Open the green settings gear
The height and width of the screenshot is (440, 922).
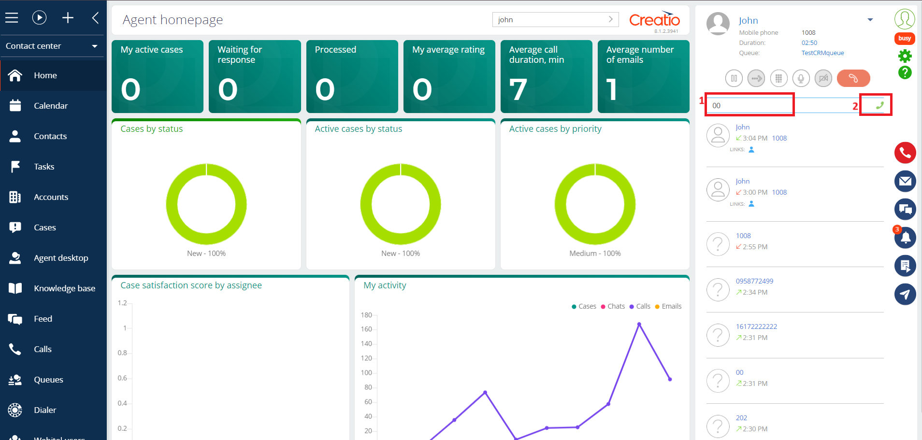click(905, 56)
